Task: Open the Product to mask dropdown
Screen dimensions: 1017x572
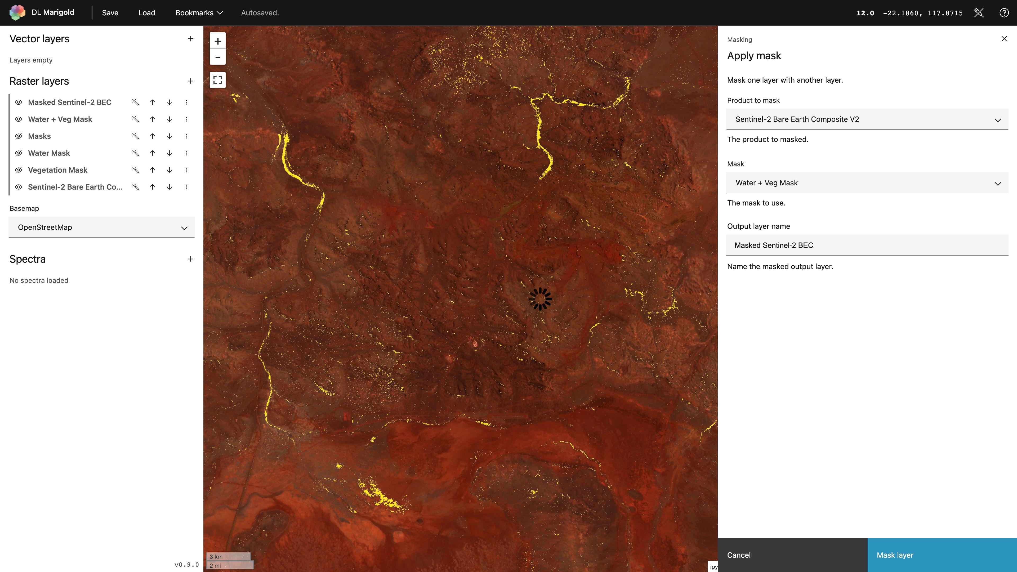Action: coord(867,119)
